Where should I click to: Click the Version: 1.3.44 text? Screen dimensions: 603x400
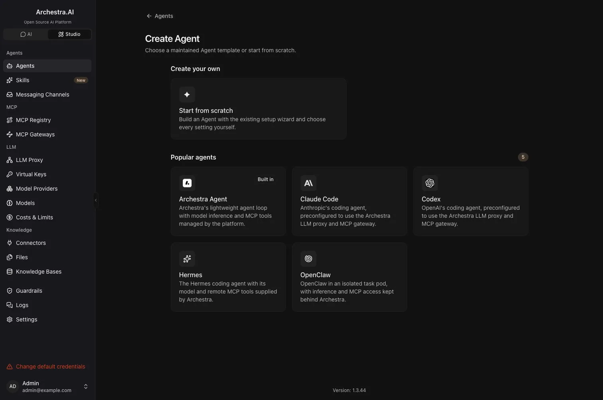349,390
